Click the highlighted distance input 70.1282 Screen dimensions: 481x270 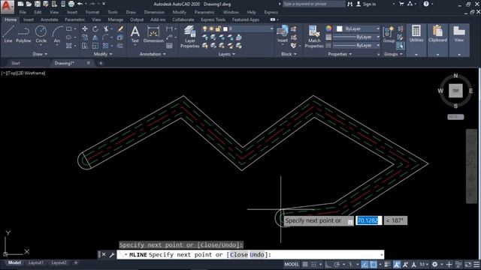point(368,220)
